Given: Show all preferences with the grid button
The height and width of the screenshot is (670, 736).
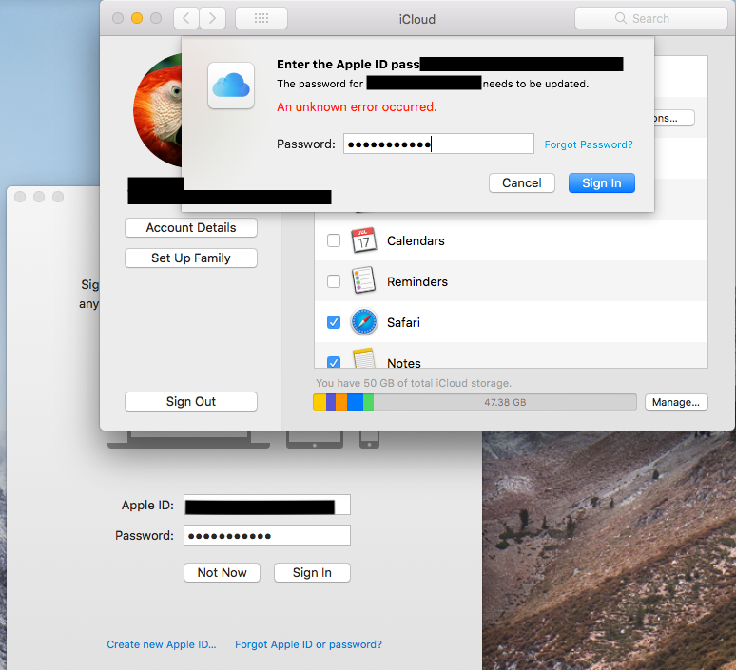Looking at the screenshot, I should (261, 18).
